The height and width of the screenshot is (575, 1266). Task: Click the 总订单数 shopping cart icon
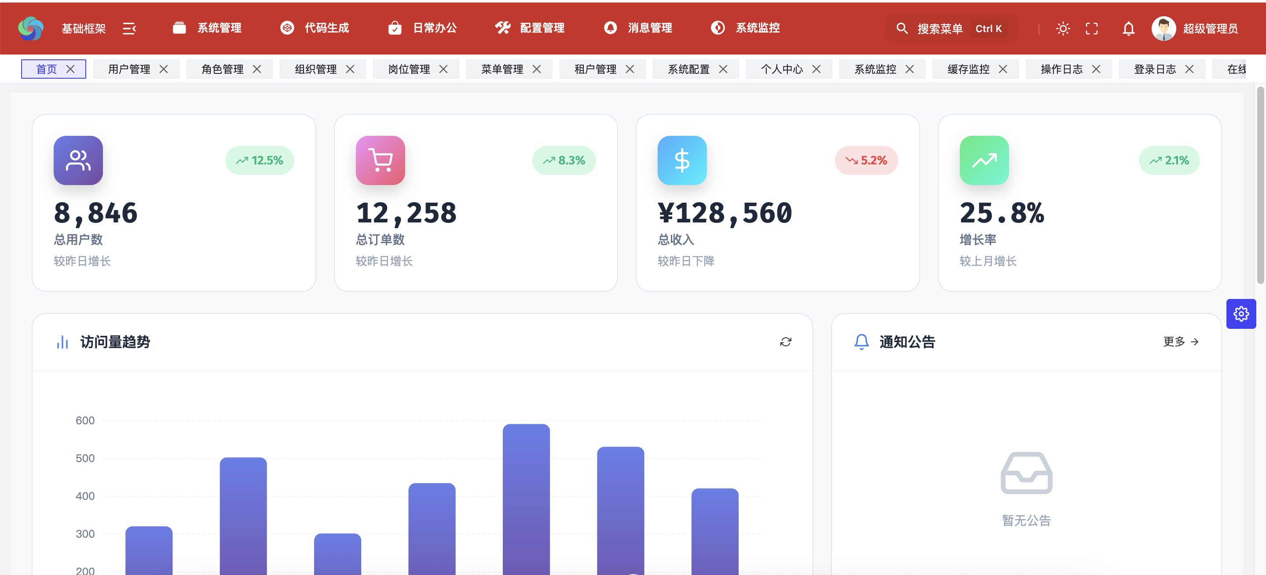pos(381,160)
